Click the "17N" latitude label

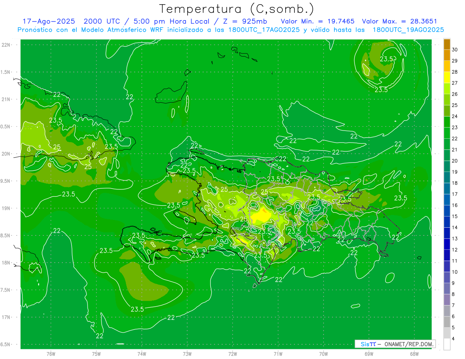6,317
